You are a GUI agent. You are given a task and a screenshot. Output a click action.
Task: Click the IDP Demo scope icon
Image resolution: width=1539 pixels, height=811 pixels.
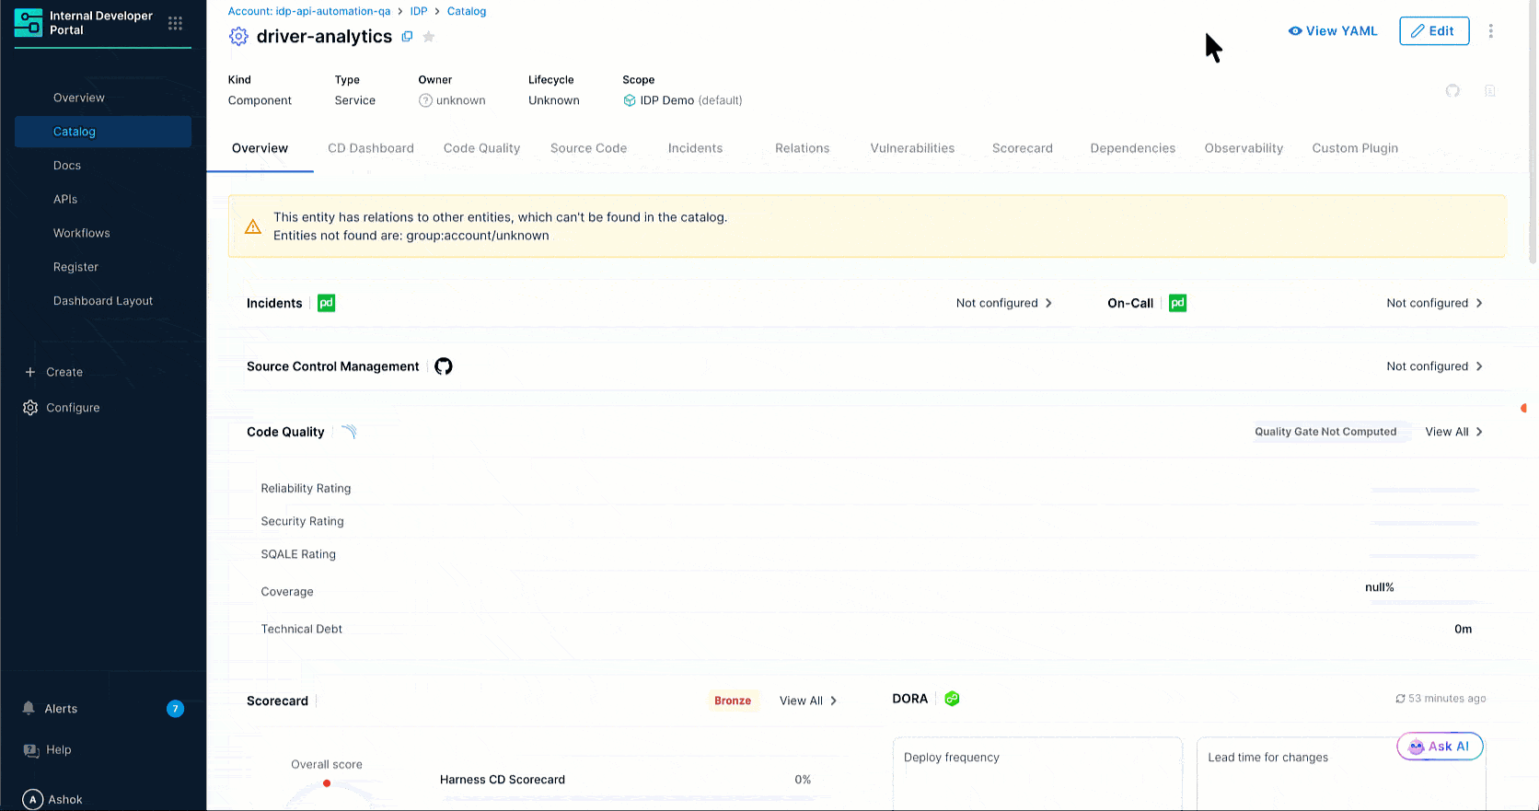tap(630, 100)
